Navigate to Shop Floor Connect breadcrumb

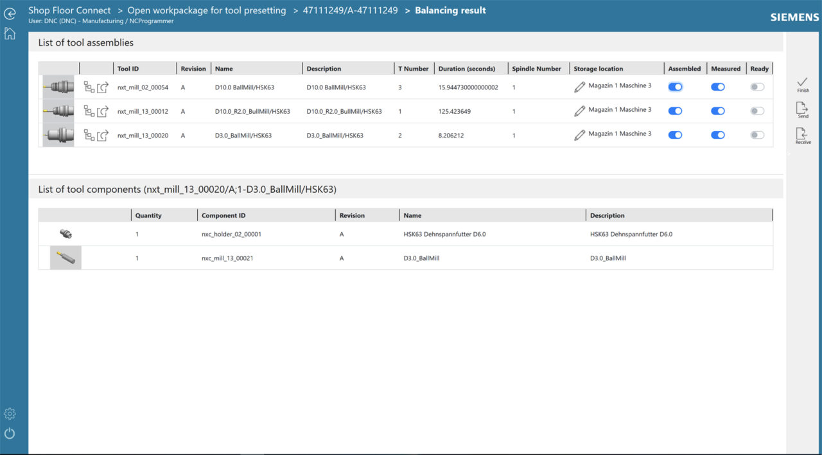[69, 10]
